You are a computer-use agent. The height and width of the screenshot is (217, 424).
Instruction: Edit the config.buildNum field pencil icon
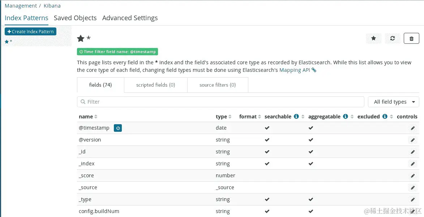[x=412, y=212]
